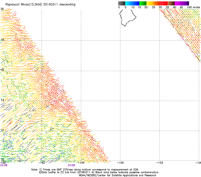Image resolution: width=201 pixels, height=177 pixels.
Task: Pick the orange 25-30 knots color segment
Action: pyautogui.click(x=157, y=3)
